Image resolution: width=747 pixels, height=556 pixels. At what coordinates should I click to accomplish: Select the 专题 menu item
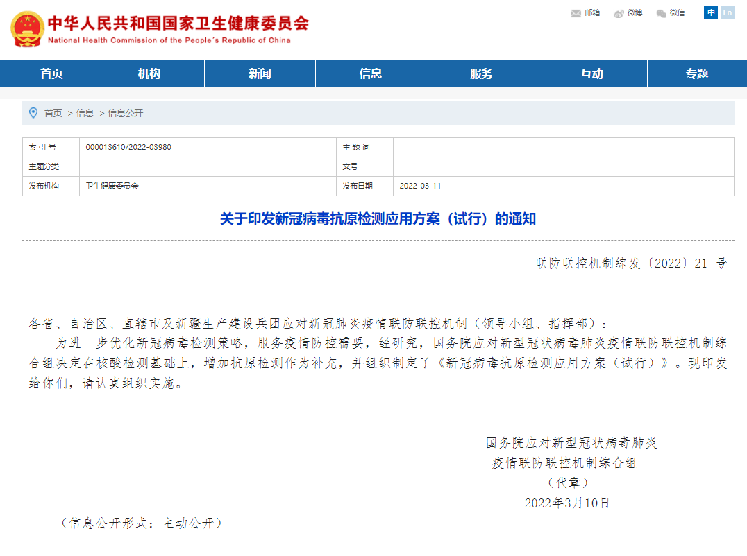point(696,73)
